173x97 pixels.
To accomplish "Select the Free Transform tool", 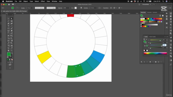I will pyautogui.click(x=11, y=36).
